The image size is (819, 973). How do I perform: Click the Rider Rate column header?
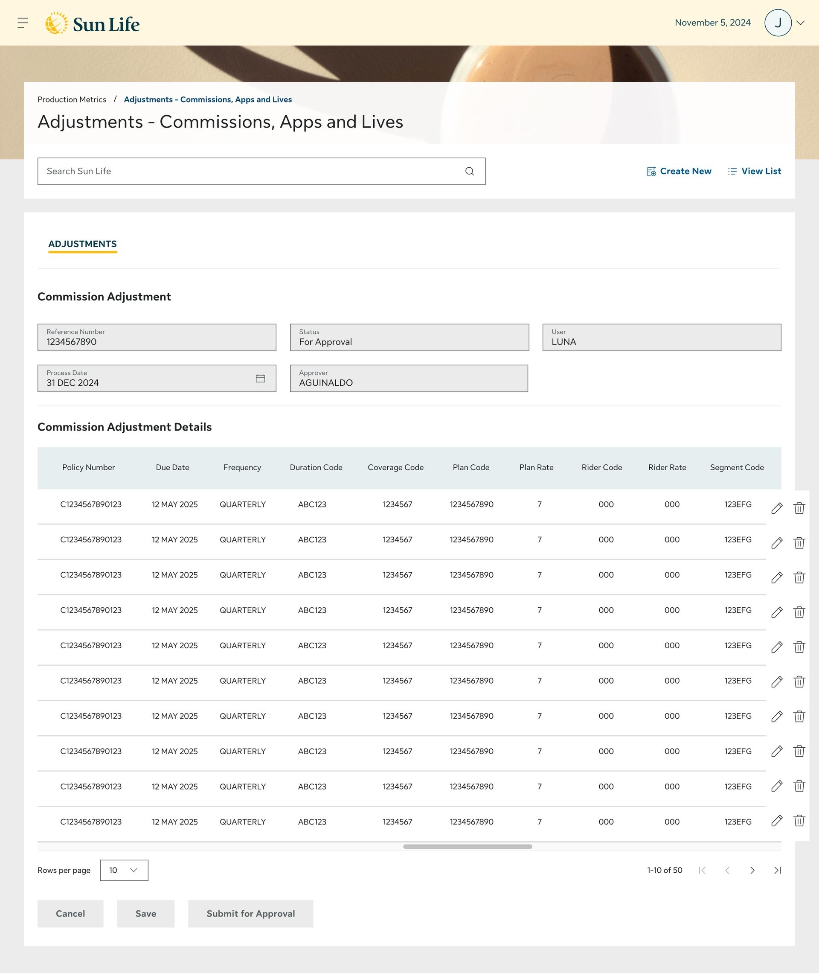coord(667,468)
